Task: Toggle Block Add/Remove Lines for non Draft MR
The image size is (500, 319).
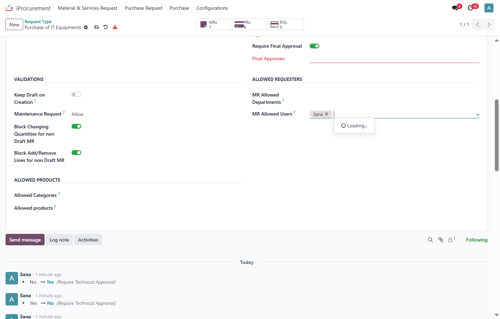Action: pyautogui.click(x=76, y=153)
